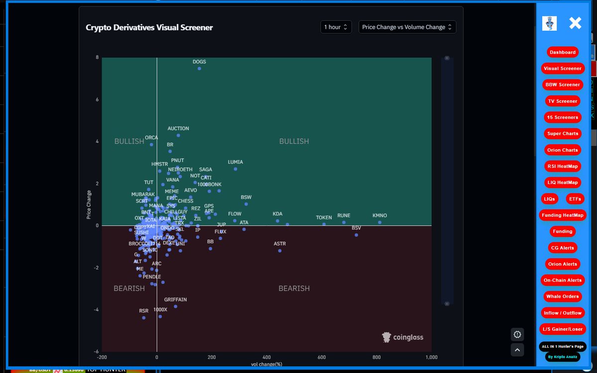Open Super Charts
The width and height of the screenshot is (597, 373).
(563, 133)
